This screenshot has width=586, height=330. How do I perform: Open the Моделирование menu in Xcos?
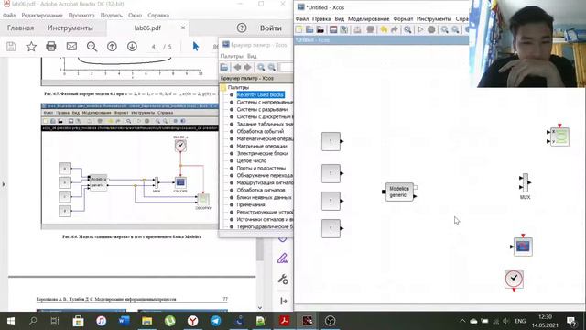click(368, 18)
